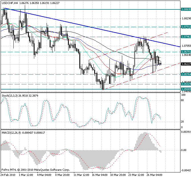Click the Stoch(13,3,3) indicator label
191x177 pixels.
click(20, 96)
